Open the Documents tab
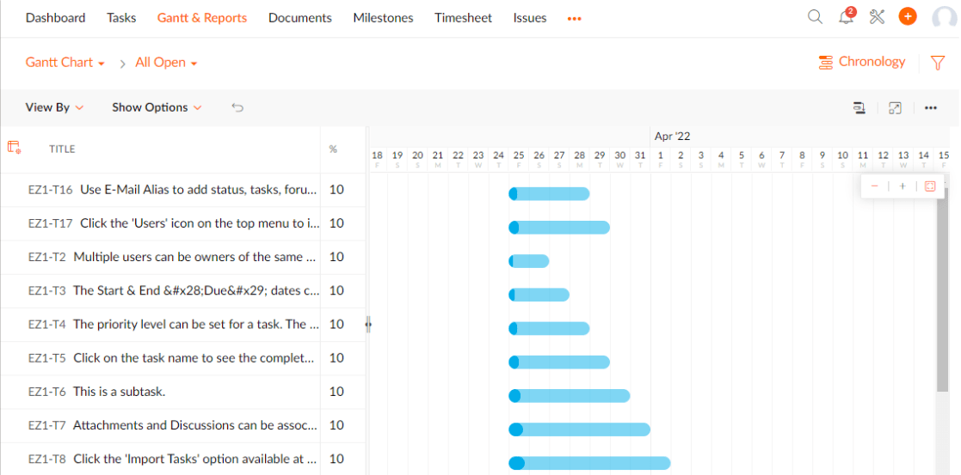Viewport: 961px width, 475px height. (300, 18)
